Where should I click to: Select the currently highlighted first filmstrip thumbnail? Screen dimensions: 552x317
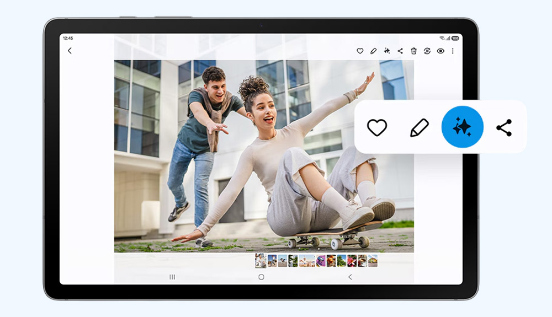point(261,260)
